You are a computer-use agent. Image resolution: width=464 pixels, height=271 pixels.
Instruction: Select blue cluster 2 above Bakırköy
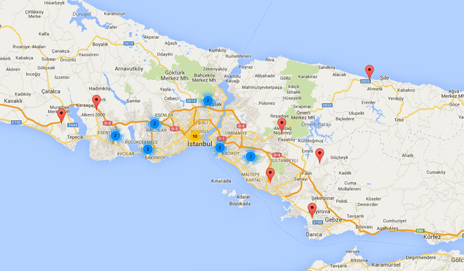click(147, 149)
